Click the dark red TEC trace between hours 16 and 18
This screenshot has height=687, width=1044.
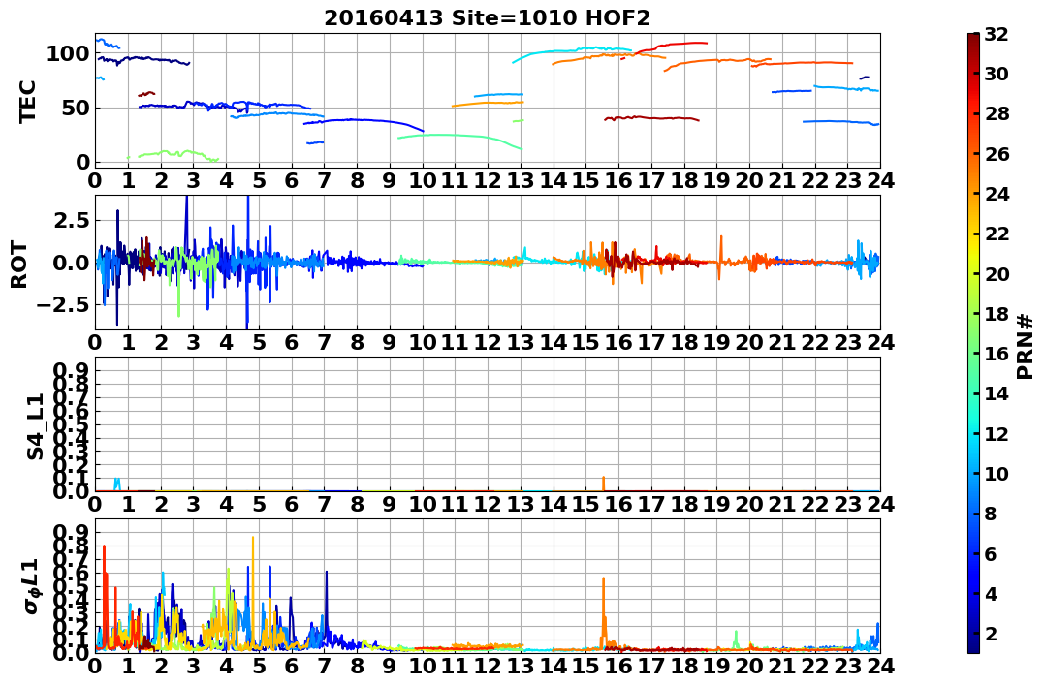pyautogui.click(x=651, y=118)
